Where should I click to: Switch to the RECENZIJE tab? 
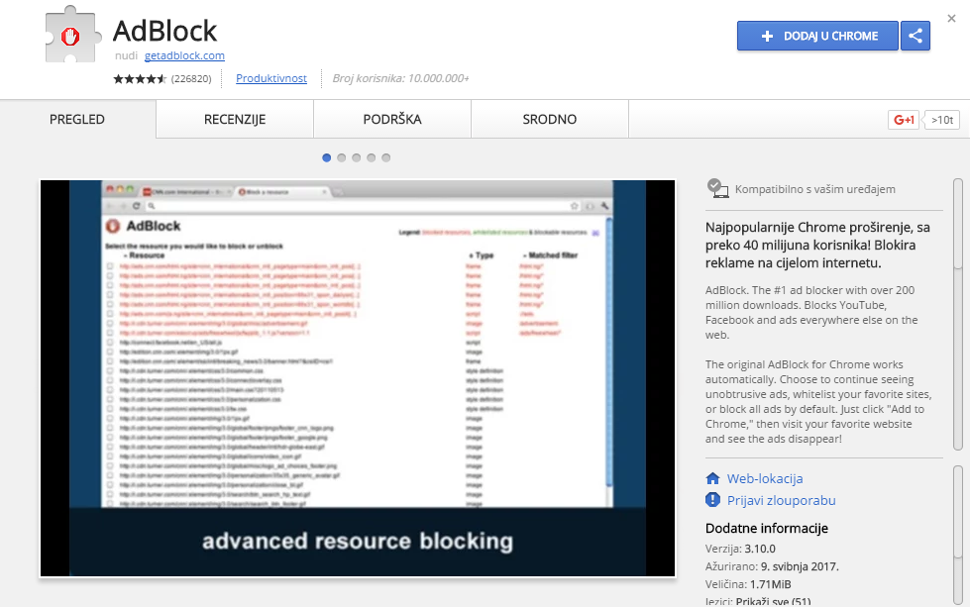pos(235,119)
